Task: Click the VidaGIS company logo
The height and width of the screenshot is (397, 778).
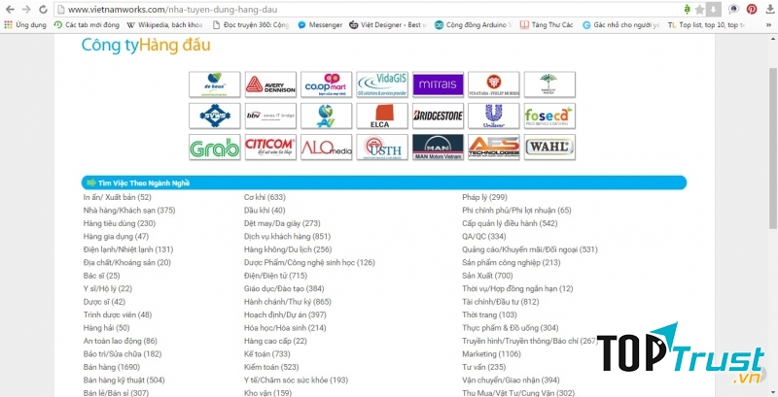Action: point(382,84)
